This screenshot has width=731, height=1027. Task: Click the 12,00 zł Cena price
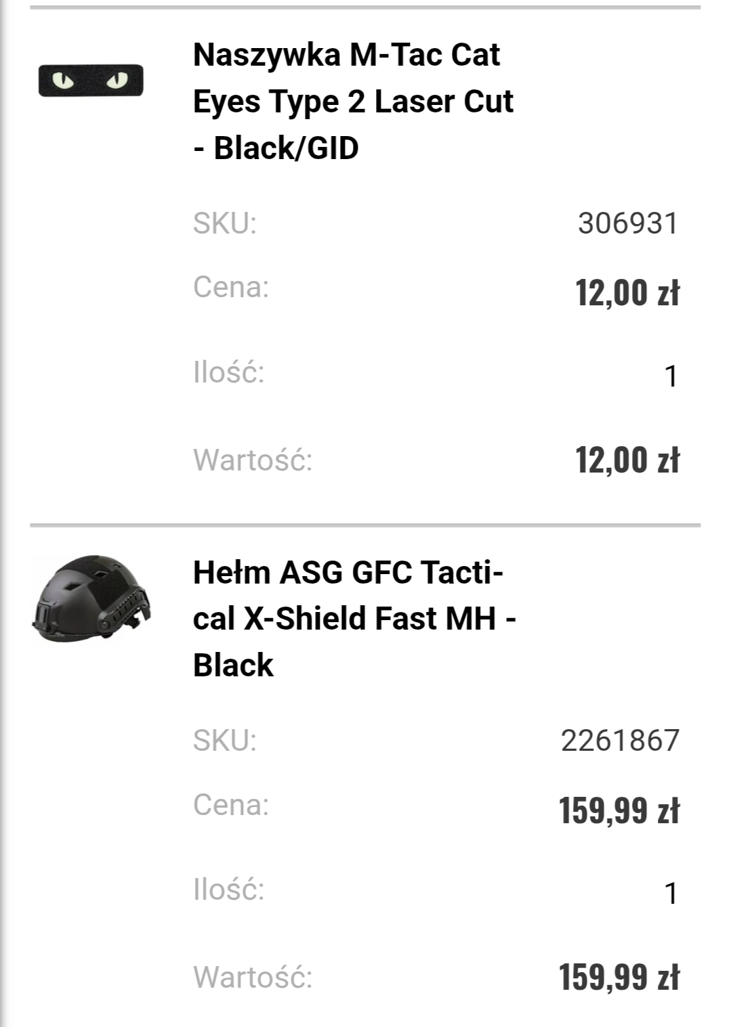click(627, 293)
